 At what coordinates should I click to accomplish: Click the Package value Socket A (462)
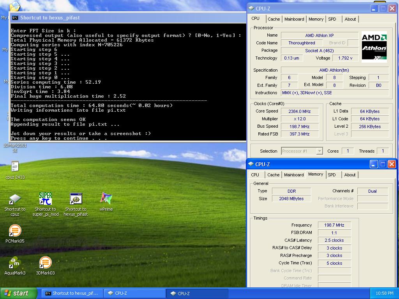(x=320, y=50)
